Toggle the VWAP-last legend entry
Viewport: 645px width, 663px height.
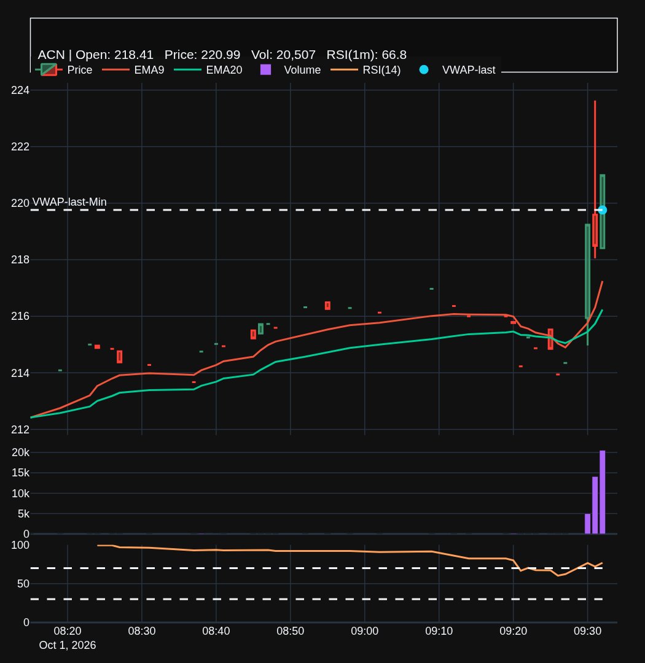(x=456, y=70)
